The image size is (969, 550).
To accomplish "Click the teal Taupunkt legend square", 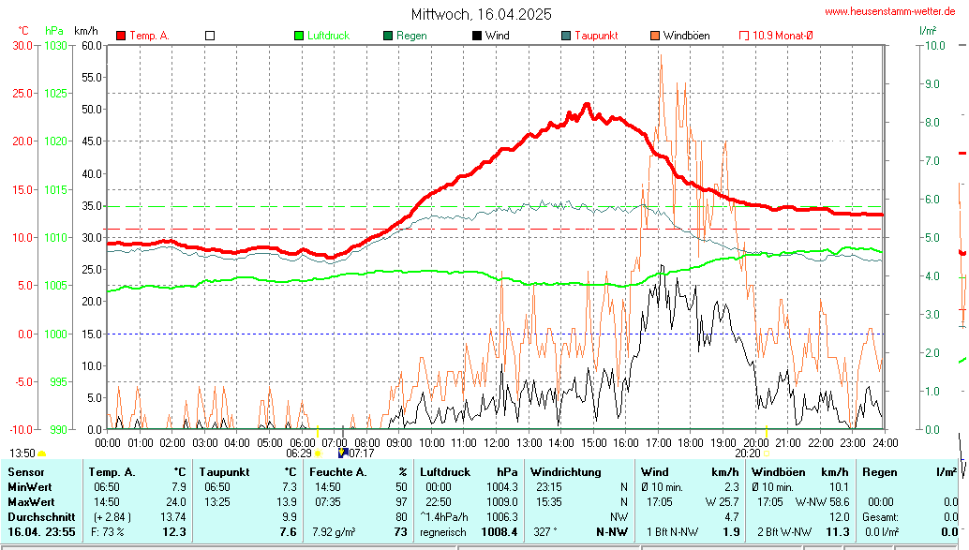I will pyautogui.click(x=566, y=36).
